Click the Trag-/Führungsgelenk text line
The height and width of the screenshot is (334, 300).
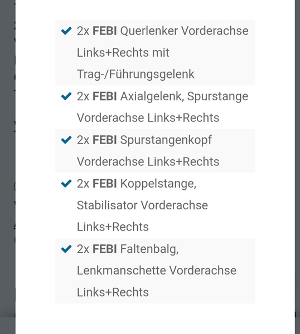click(x=136, y=75)
